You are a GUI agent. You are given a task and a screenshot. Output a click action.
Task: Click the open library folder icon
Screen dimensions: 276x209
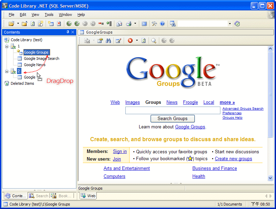[11, 24]
